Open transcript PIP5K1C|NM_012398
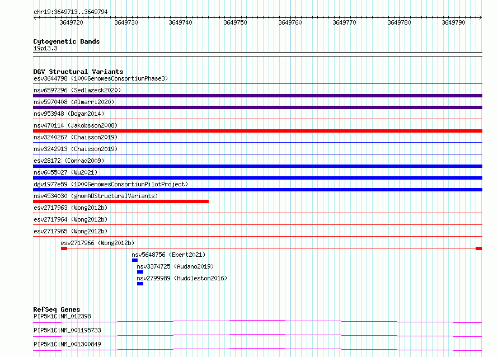Screen dimensions: 498x357 [x=62, y=316]
